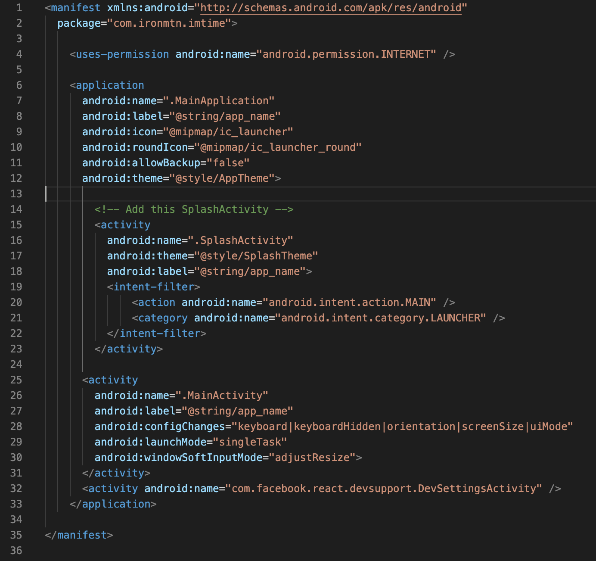Screen dimensions: 596x561
Task: Click the uses-permission tag name
Action: pos(122,54)
